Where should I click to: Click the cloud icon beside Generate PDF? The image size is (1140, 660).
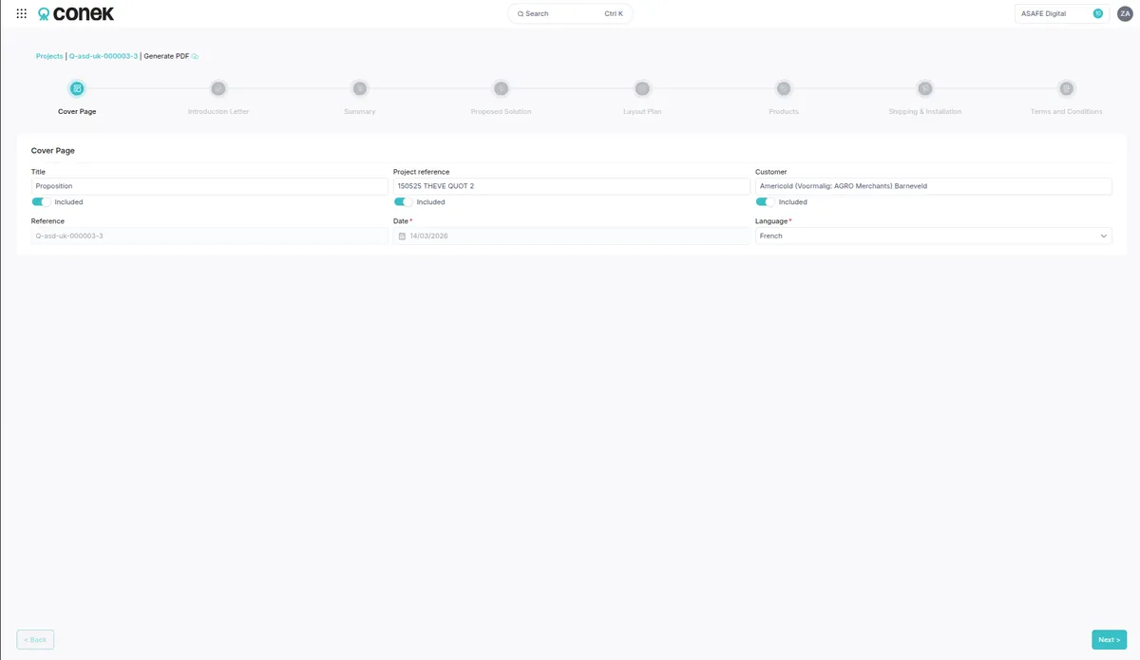196,56
